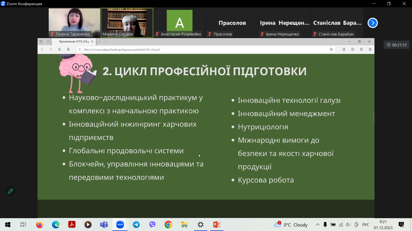Toggle the microphone tray icon
412x231 pixels.
[x=325, y=225]
